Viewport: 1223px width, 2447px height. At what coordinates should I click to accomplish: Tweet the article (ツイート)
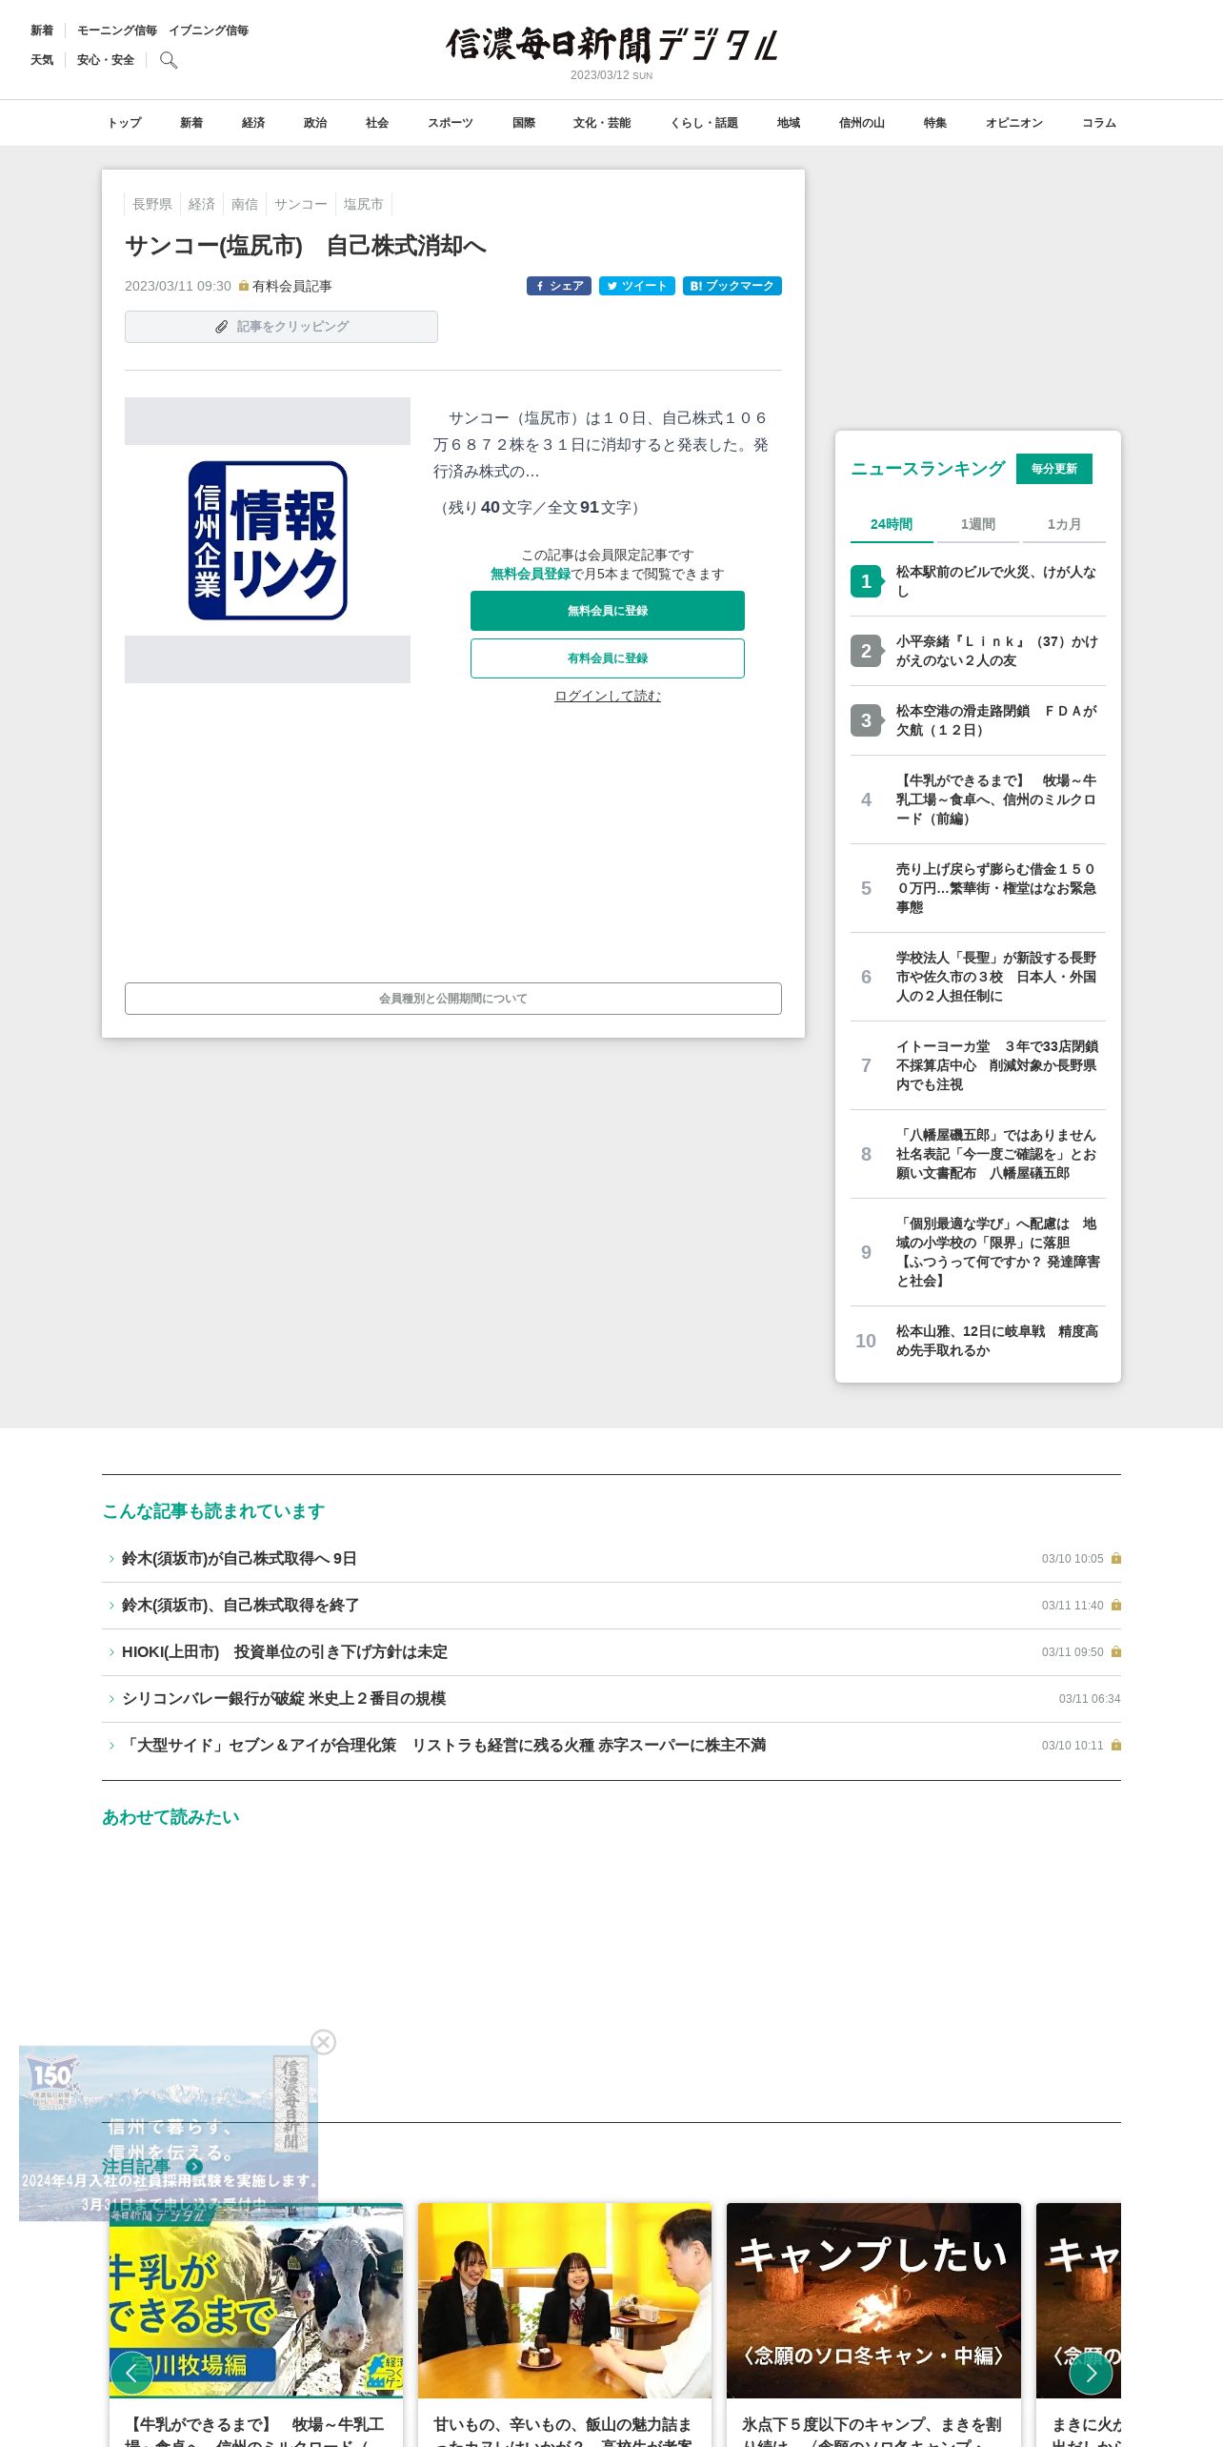tap(637, 286)
